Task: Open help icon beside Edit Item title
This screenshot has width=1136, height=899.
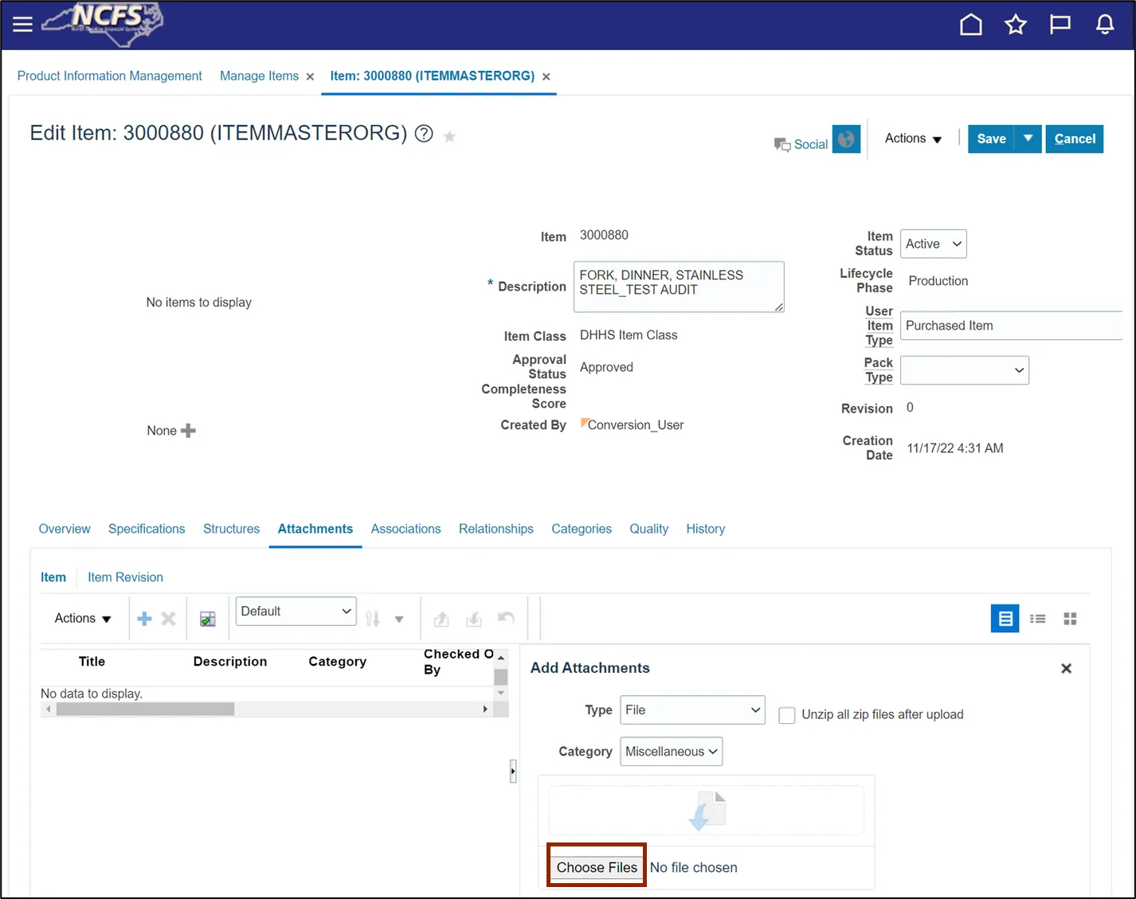Action: tap(424, 134)
